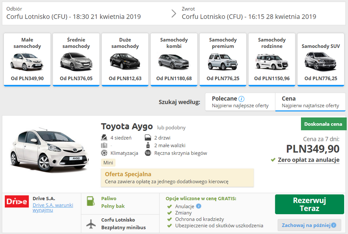Screen dimensions: 348x234
Task: Open info icon next to Anulacje
Action: tap(199, 206)
